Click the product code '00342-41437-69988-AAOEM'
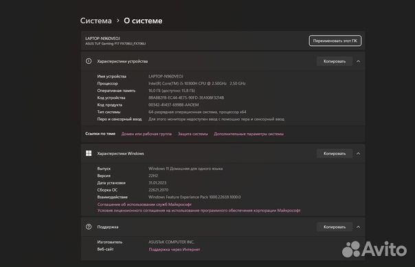Screen dimensions: 415x267 [x=173, y=105]
